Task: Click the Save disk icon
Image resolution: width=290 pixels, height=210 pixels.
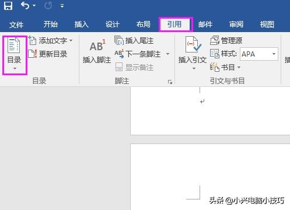Action: click(x=8, y=6)
